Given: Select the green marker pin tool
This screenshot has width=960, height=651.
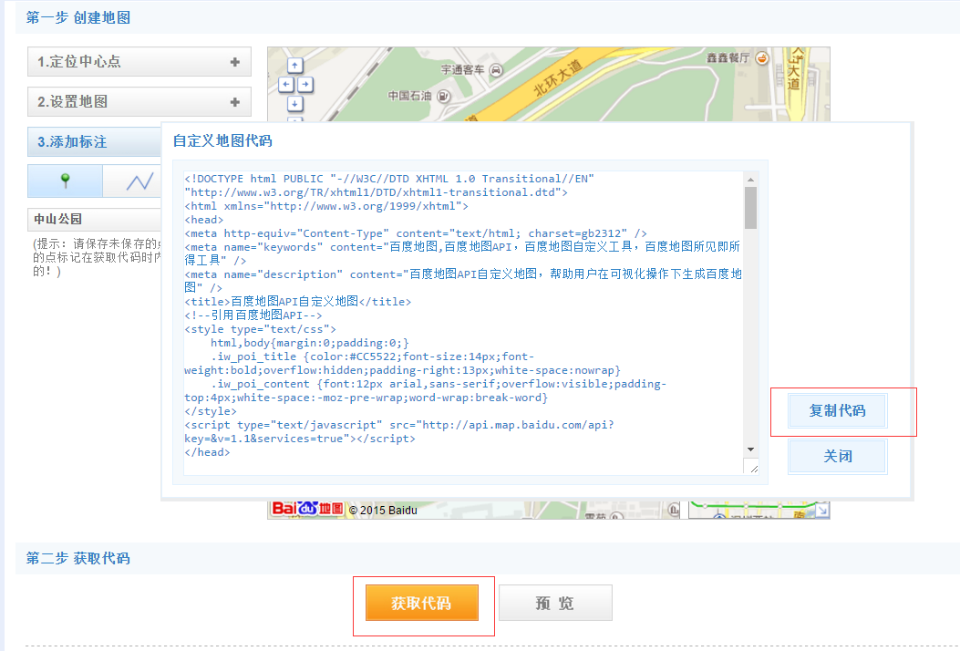Looking at the screenshot, I should click(x=65, y=181).
